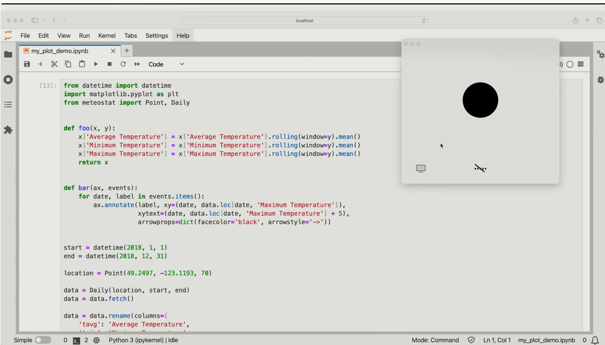Screen dimensions: 605x345
Task: Click my_plot_demo.ipynb in the status bar
Action: pyautogui.click(x=546, y=340)
